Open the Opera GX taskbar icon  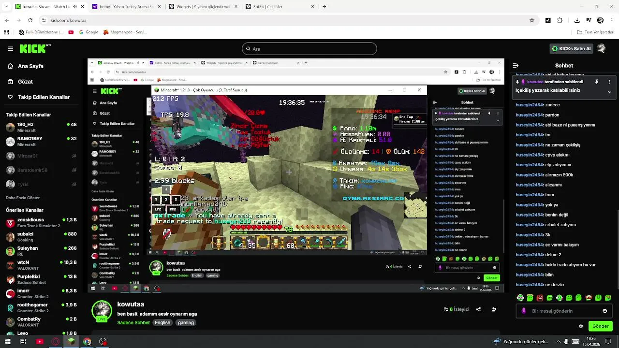point(56,342)
